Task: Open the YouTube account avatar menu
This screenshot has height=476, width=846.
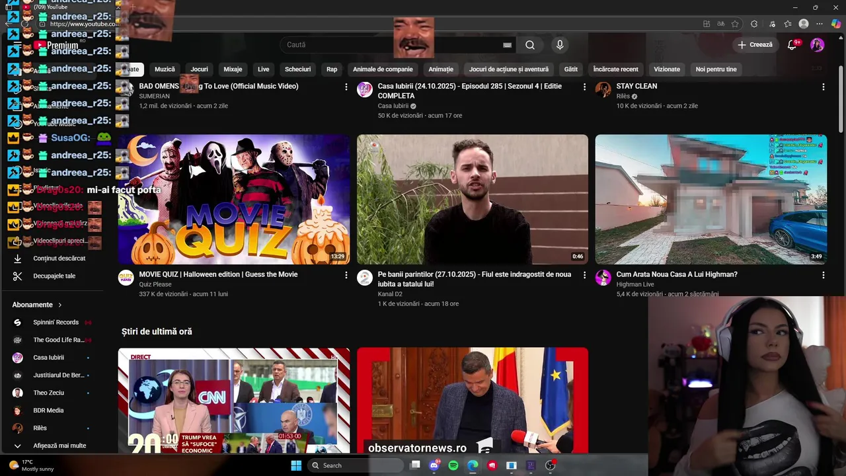Action: [818, 45]
